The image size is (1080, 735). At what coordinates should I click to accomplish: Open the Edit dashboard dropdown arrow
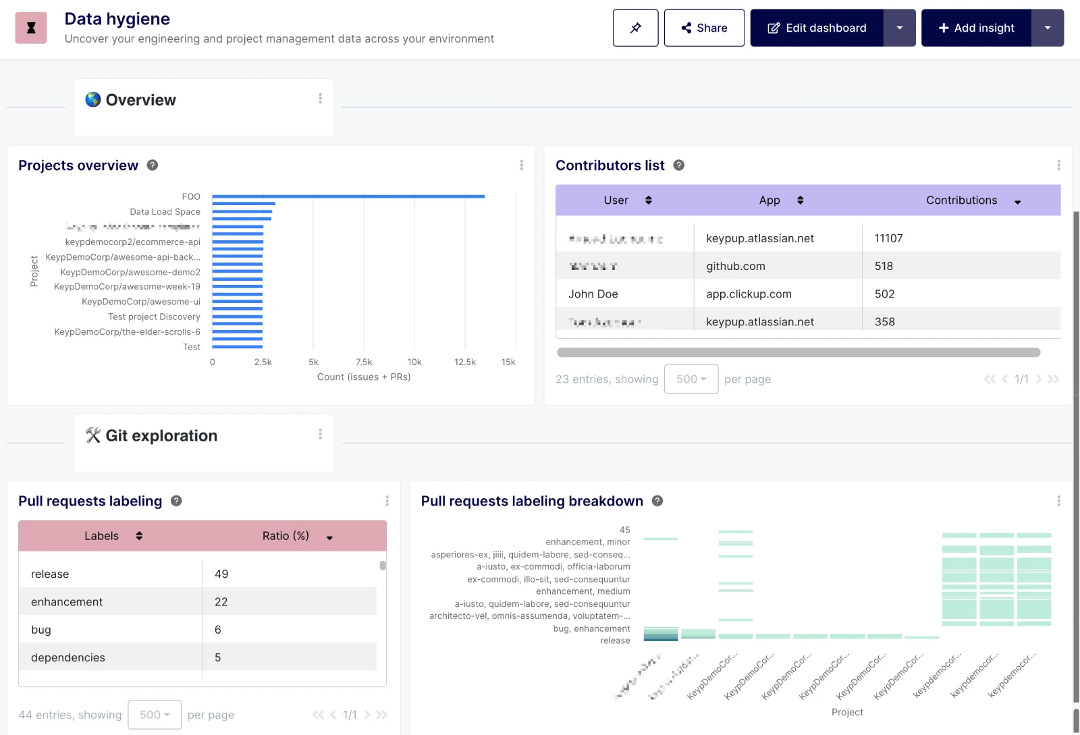click(x=900, y=28)
